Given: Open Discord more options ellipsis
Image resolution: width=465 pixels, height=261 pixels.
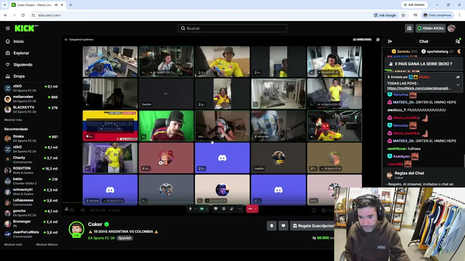Looking at the screenshot, I should [240, 209].
